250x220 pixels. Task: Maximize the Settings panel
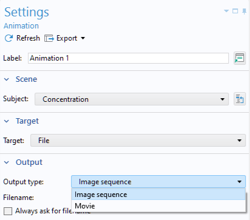click(x=235, y=11)
